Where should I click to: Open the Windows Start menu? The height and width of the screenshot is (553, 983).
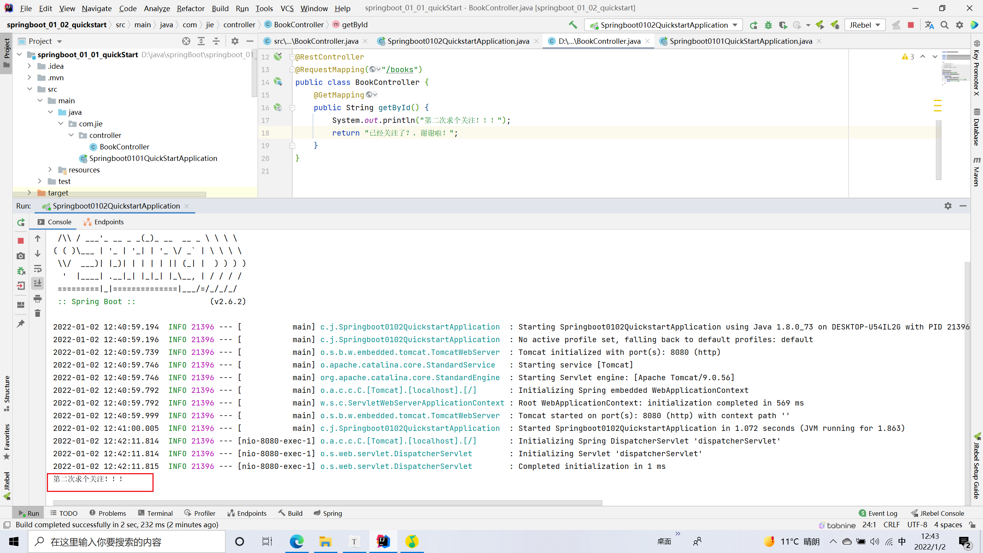tap(14, 541)
